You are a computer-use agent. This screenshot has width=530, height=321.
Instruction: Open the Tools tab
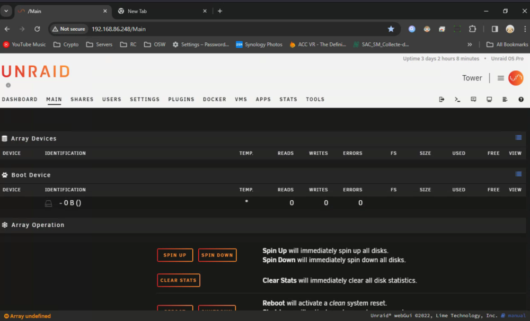click(x=315, y=100)
